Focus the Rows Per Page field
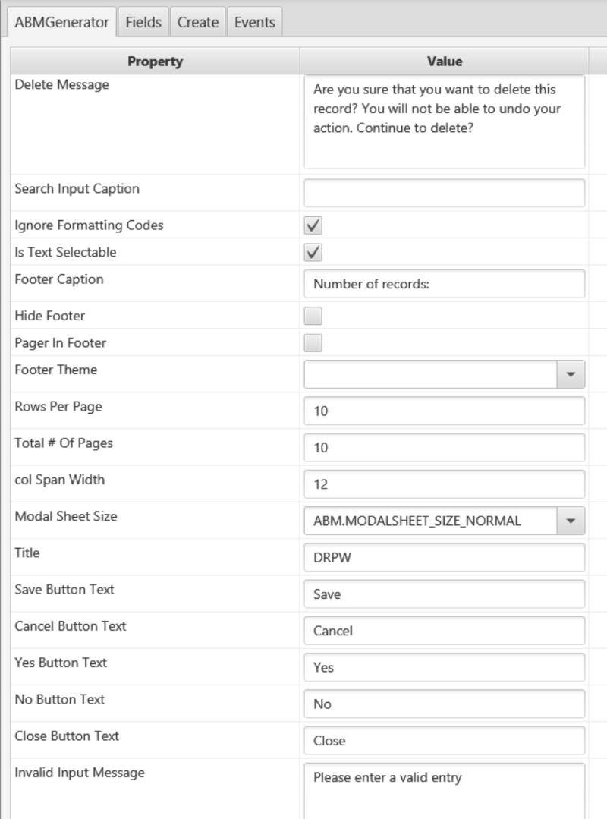The height and width of the screenshot is (819, 607). tap(444, 411)
